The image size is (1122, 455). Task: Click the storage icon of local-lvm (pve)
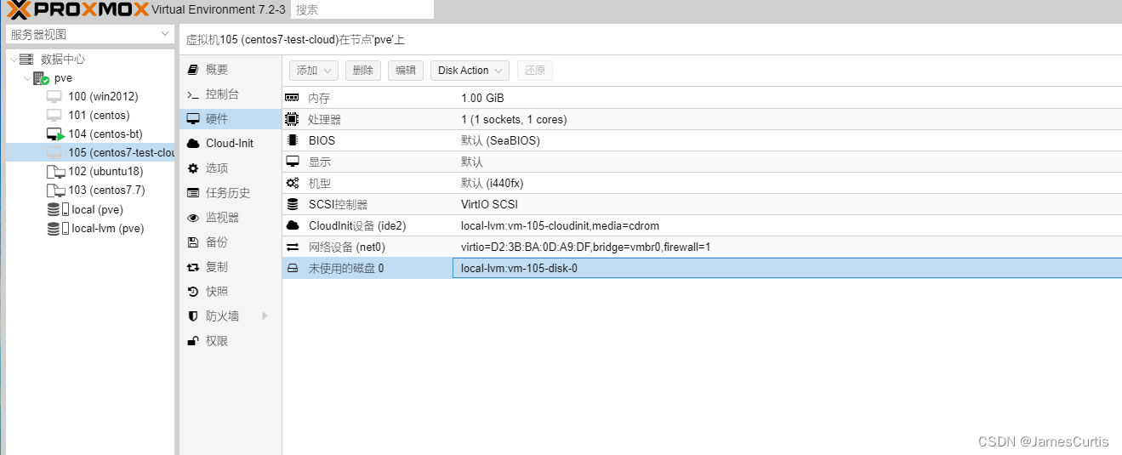(58, 228)
